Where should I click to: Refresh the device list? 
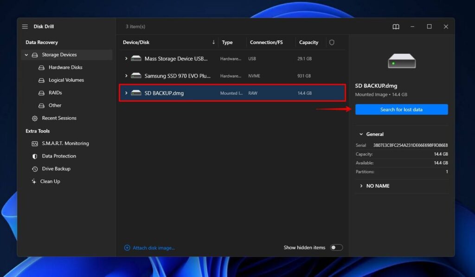pyautogui.click(x=332, y=42)
